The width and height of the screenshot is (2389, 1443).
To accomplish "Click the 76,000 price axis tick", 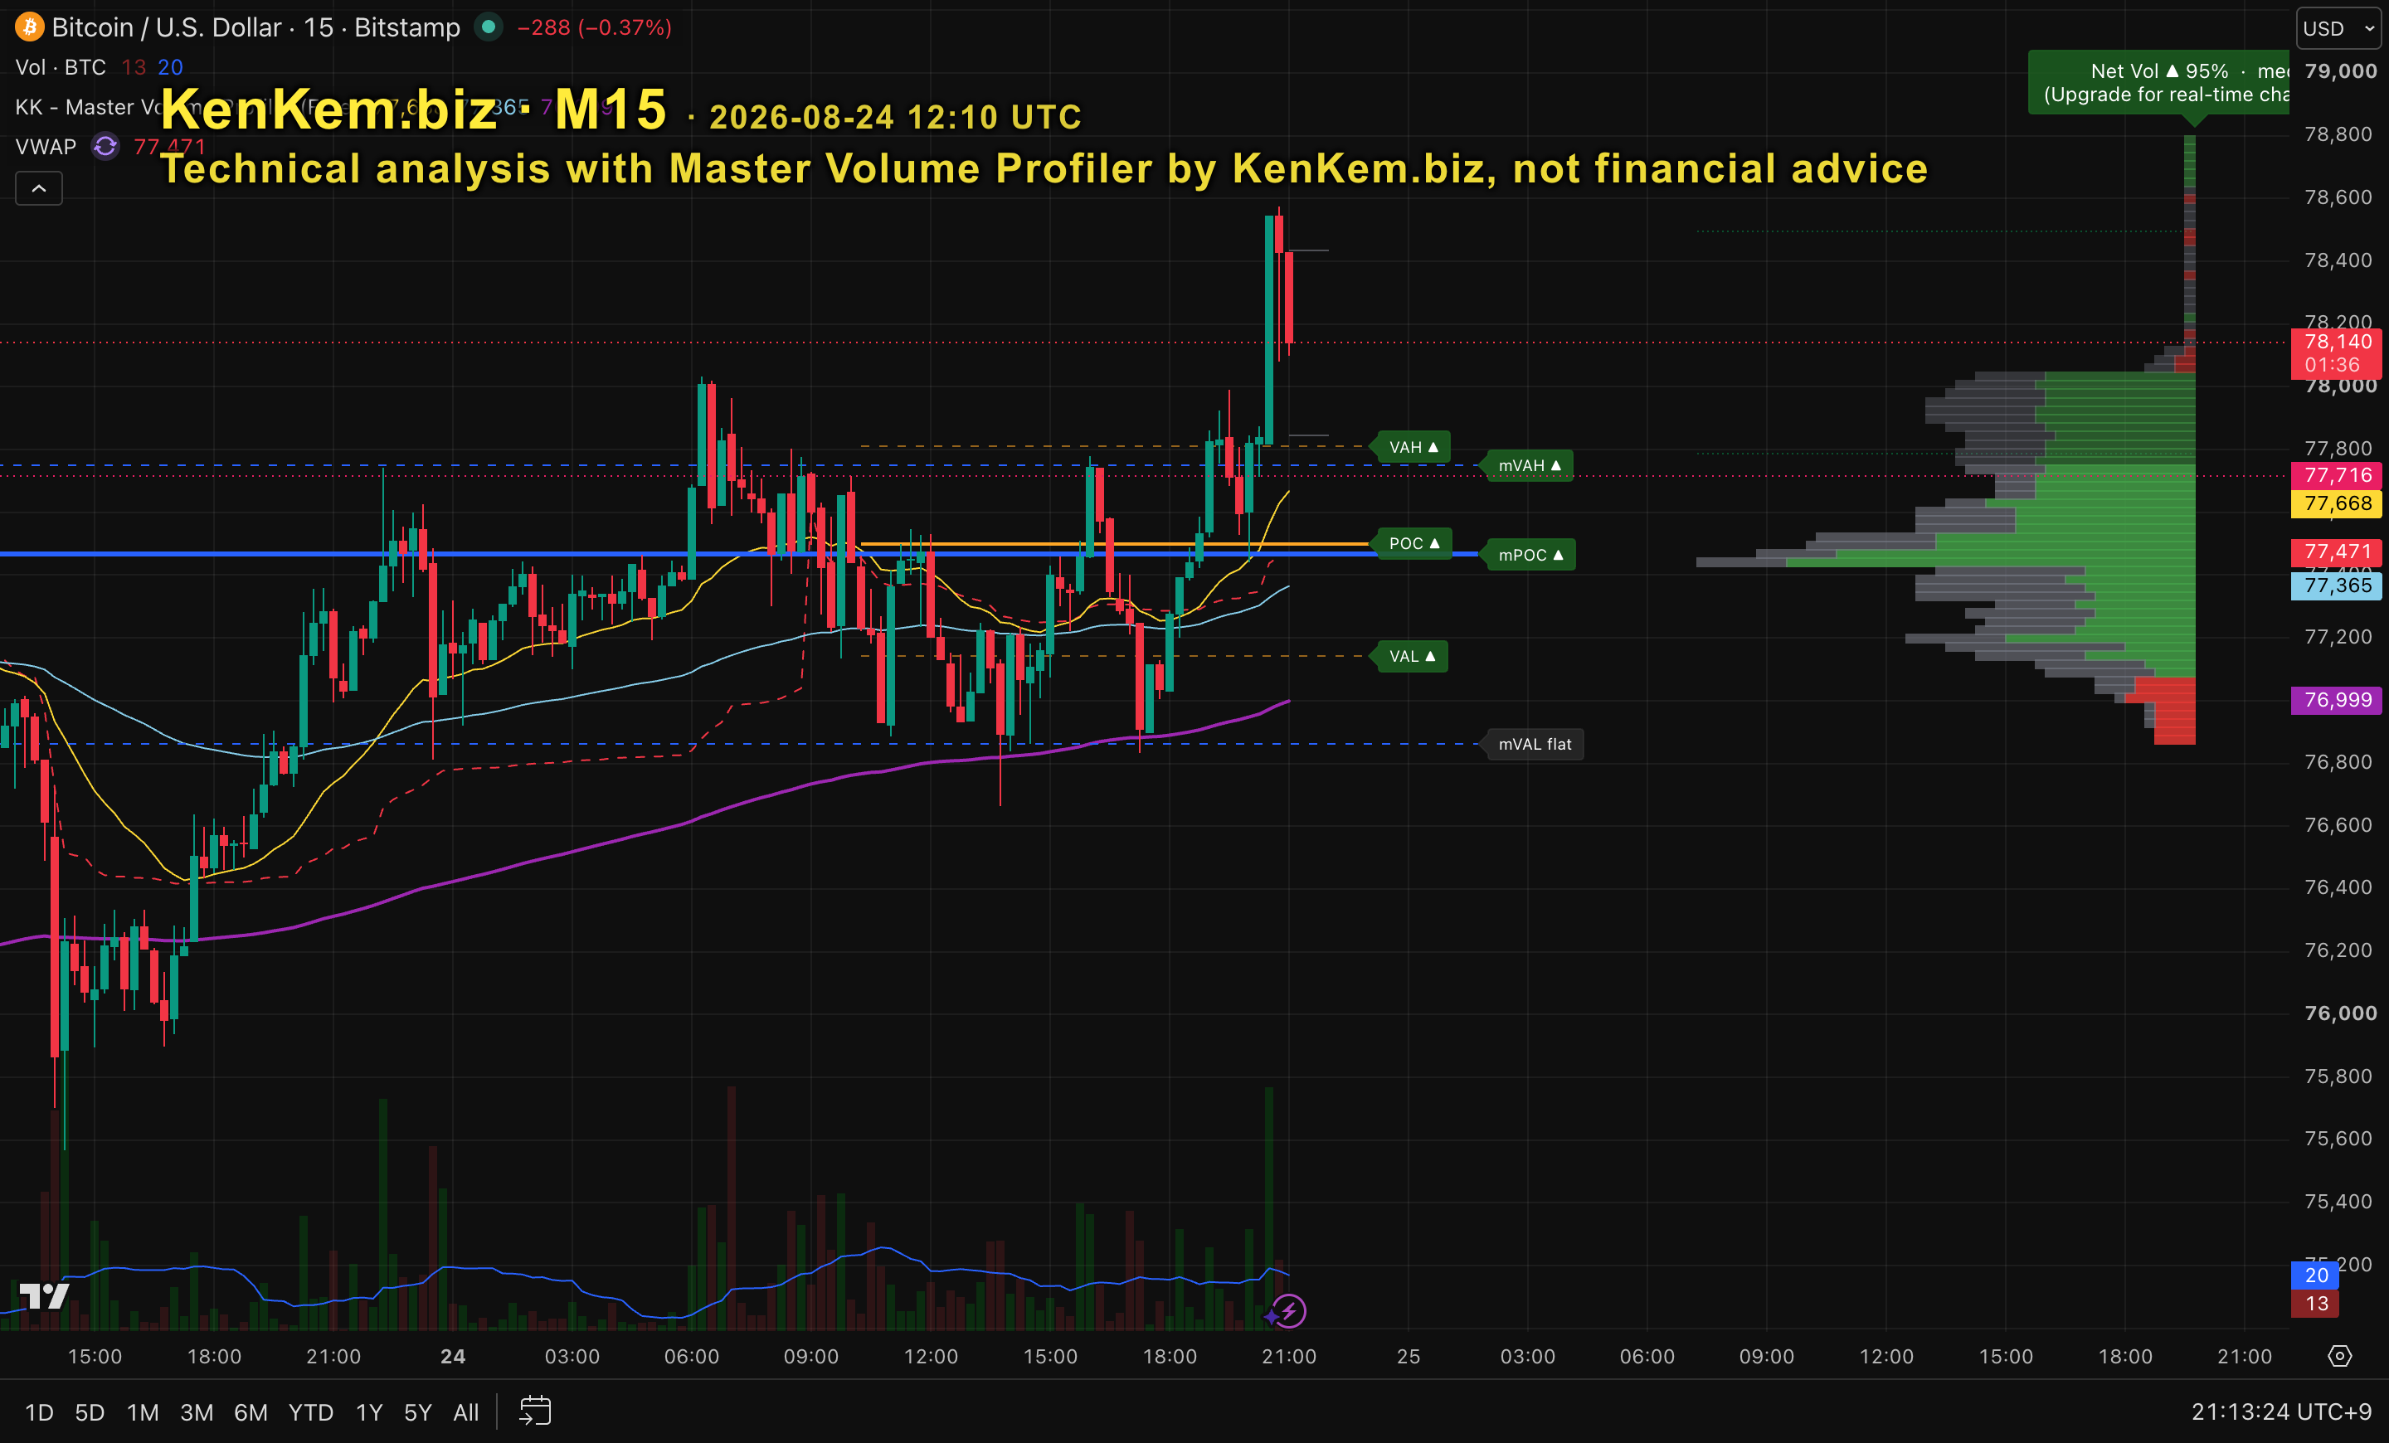I will coord(2341,1013).
